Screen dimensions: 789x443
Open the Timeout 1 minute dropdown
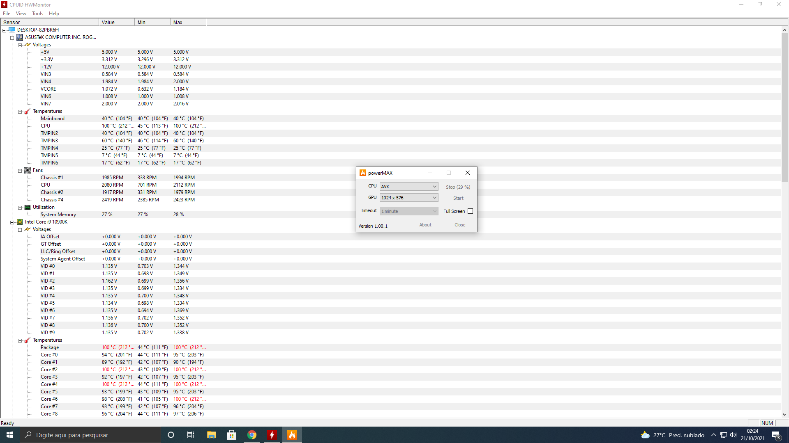[x=409, y=211]
